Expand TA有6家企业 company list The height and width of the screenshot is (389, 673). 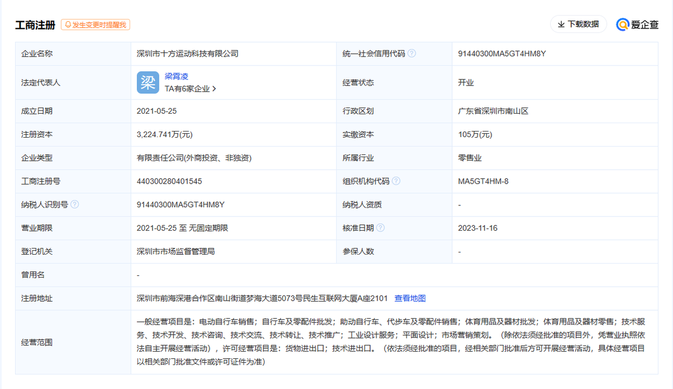click(190, 88)
